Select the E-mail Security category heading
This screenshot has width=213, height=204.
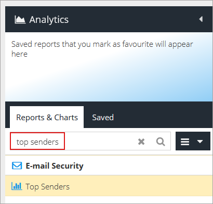55,166
